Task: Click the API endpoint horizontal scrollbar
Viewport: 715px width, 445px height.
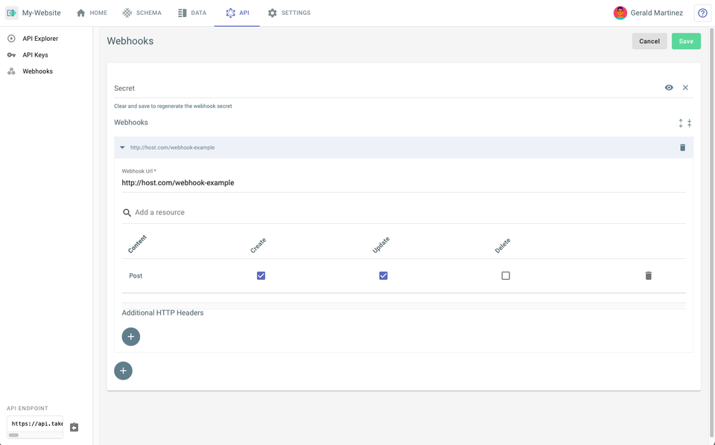Action: point(35,435)
